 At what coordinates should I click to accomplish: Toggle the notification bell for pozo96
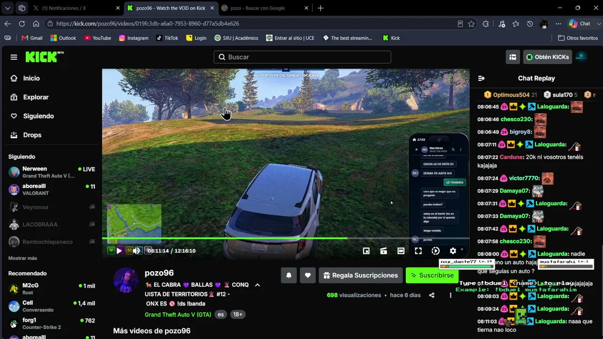(x=289, y=275)
